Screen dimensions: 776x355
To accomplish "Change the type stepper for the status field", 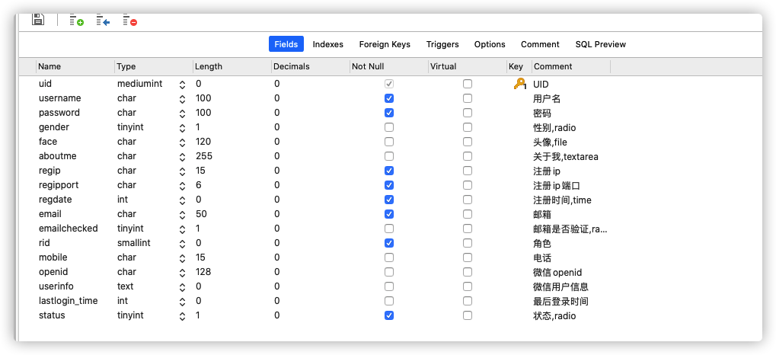I will (182, 315).
